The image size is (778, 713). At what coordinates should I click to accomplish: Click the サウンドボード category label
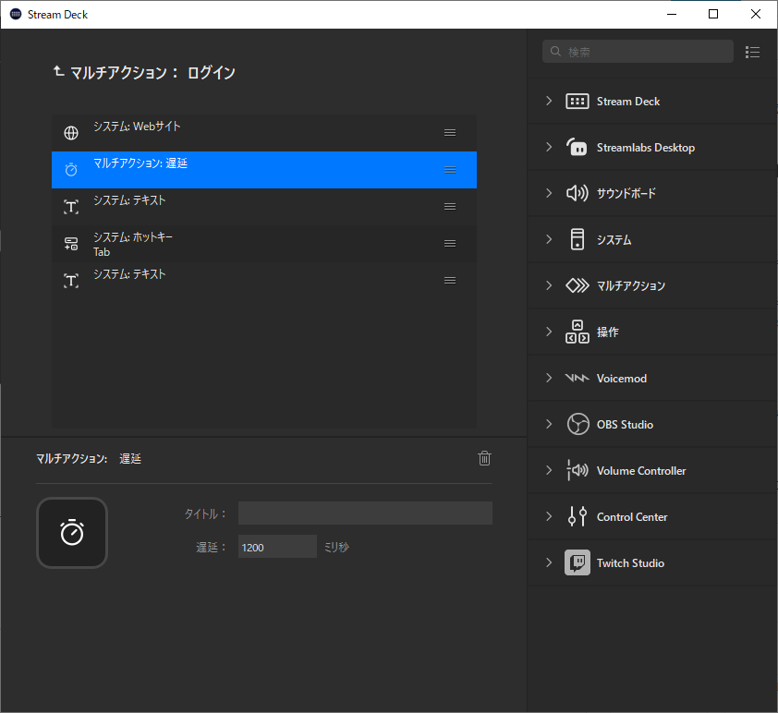626,193
